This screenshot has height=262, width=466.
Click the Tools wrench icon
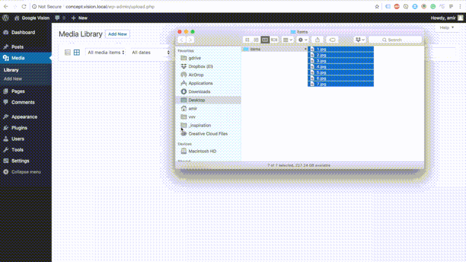(6, 150)
